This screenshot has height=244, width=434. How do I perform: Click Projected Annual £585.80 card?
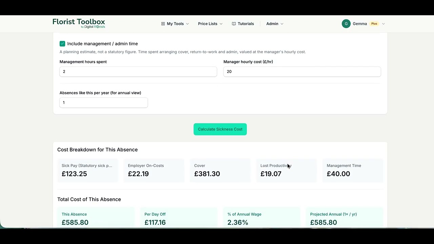coord(344,218)
